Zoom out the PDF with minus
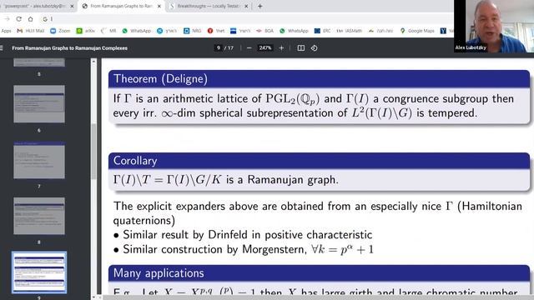534x300 pixels. point(249,48)
